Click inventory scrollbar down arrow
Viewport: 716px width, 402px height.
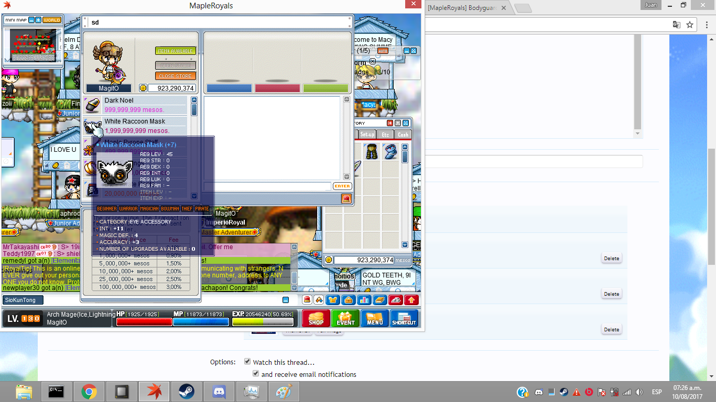click(405, 244)
